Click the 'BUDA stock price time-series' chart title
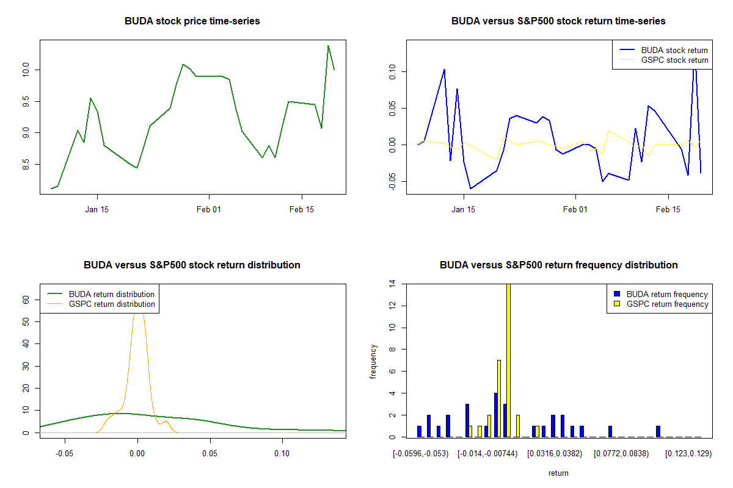The width and height of the screenshot is (733, 488). 192,21
